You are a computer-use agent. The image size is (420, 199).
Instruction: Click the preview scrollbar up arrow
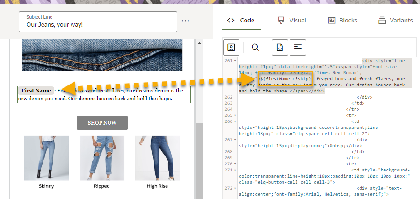[x=199, y=43]
